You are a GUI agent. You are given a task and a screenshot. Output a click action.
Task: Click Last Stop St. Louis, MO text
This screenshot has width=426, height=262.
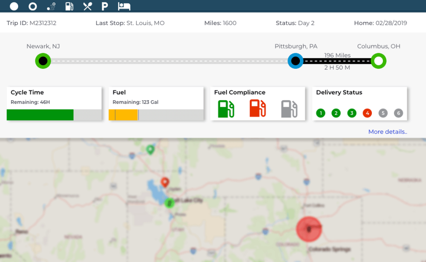[x=130, y=23]
